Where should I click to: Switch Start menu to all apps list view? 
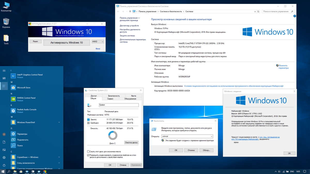[x=4, y=86]
